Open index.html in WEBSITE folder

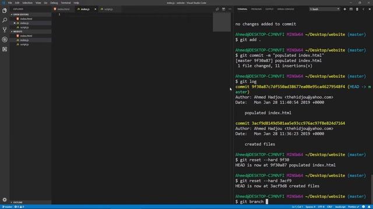30,36
